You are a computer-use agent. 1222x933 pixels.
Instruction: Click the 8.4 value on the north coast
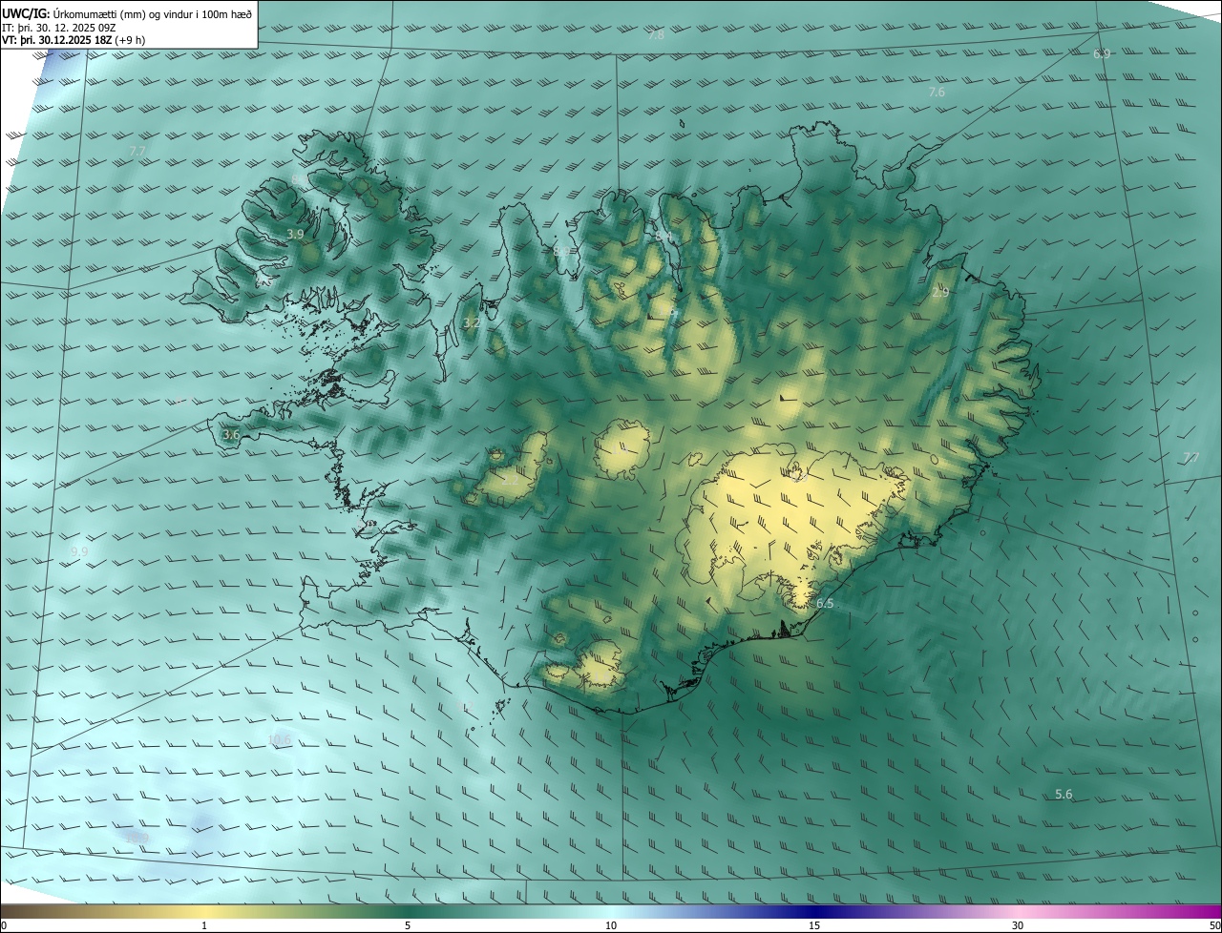(664, 236)
